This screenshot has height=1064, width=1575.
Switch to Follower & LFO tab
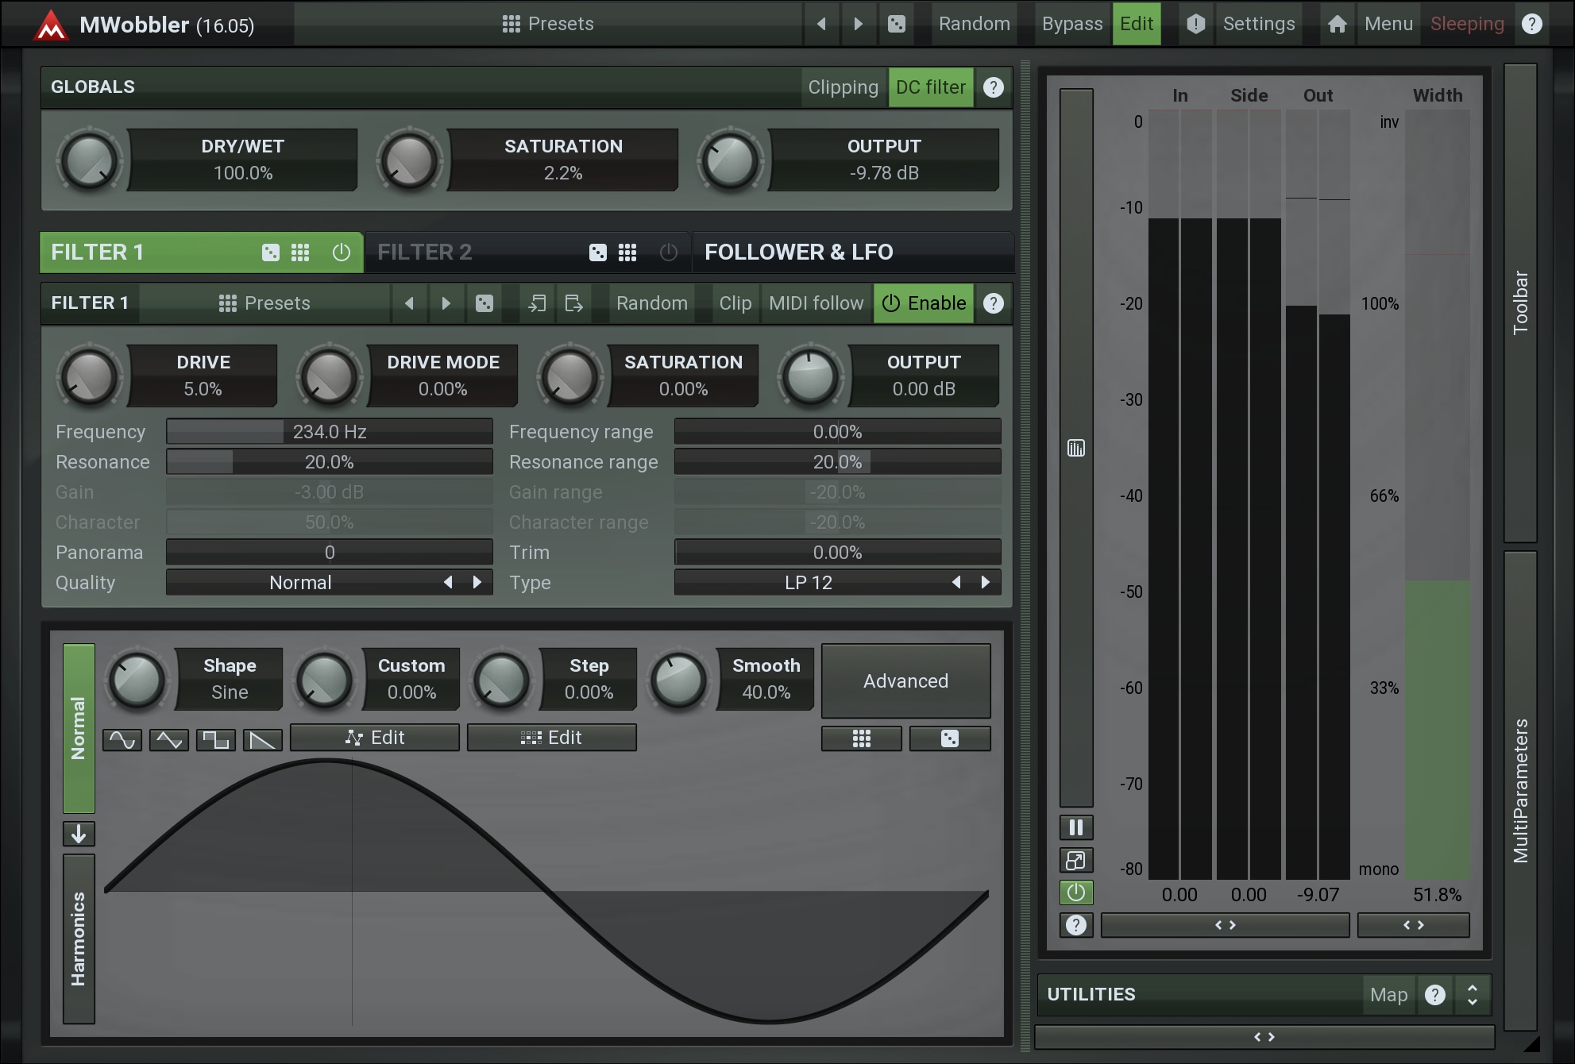click(852, 253)
